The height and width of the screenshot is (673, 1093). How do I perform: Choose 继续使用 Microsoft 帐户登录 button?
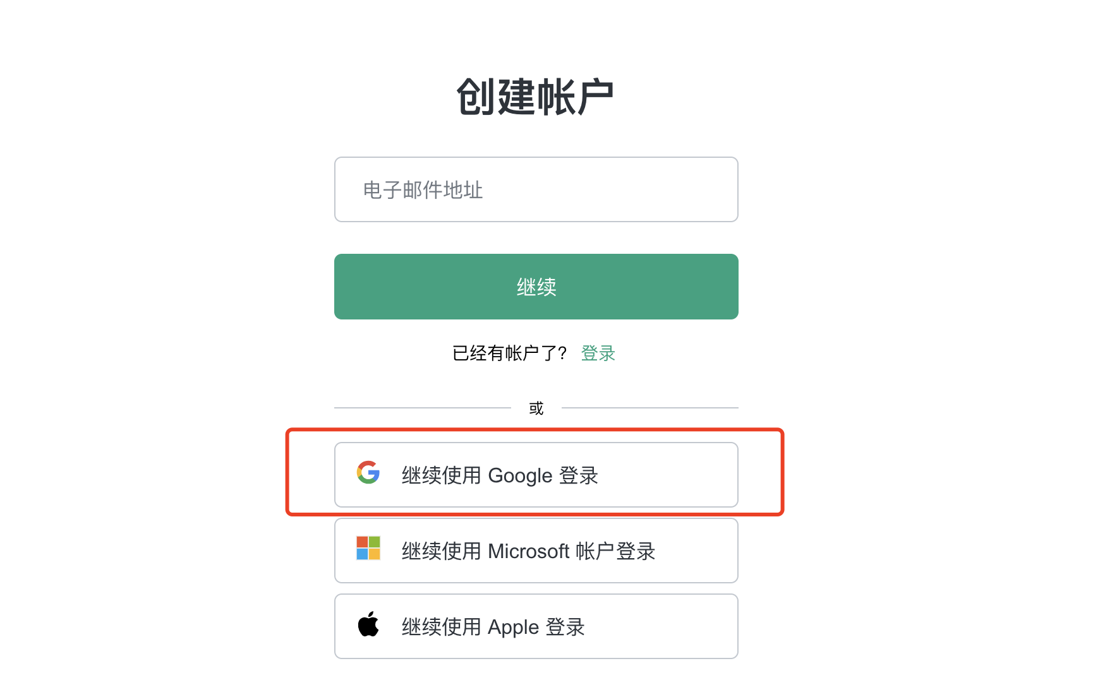536,551
